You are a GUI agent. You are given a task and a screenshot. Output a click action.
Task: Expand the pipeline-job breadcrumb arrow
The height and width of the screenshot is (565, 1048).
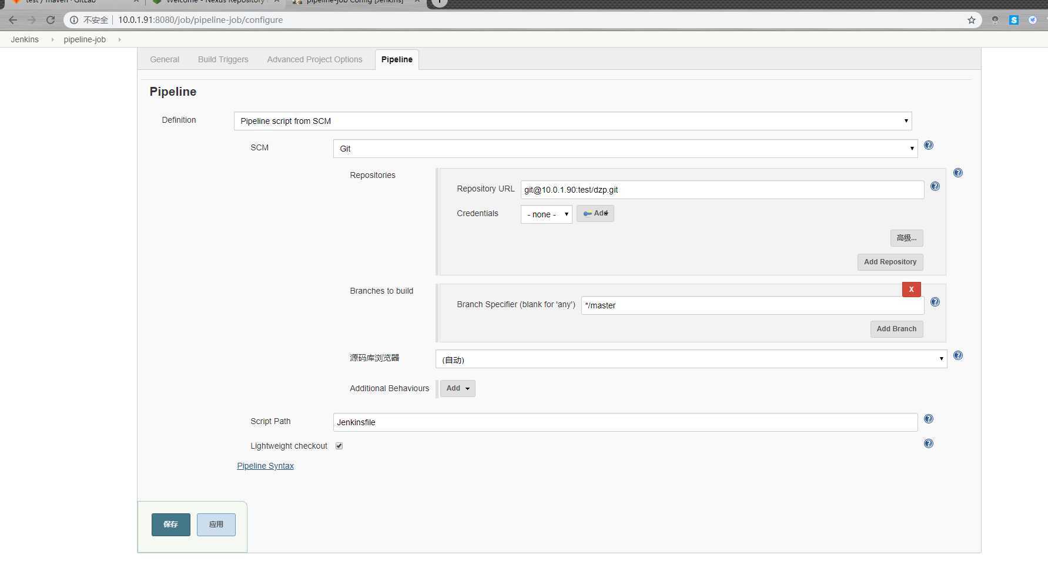tap(119, 39)
